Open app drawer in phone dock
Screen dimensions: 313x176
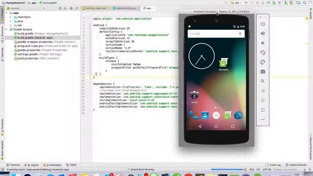pos(216,115)
